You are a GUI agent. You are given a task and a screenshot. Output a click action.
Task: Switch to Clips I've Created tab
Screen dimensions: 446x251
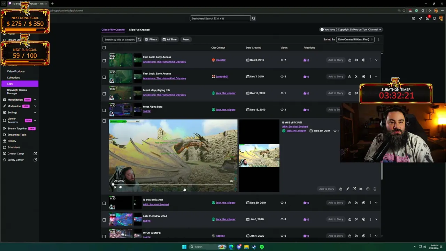(139, 30)
